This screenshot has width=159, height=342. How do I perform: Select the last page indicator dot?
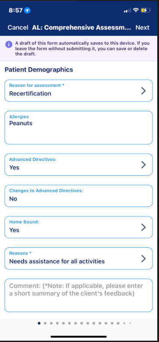coord(130,323)
